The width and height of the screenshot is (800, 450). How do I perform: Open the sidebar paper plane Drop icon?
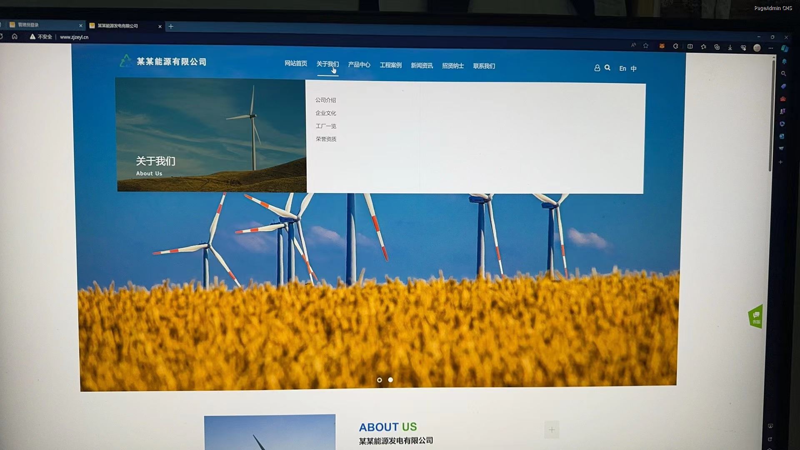pyautogui.click(x=781, y=149)
